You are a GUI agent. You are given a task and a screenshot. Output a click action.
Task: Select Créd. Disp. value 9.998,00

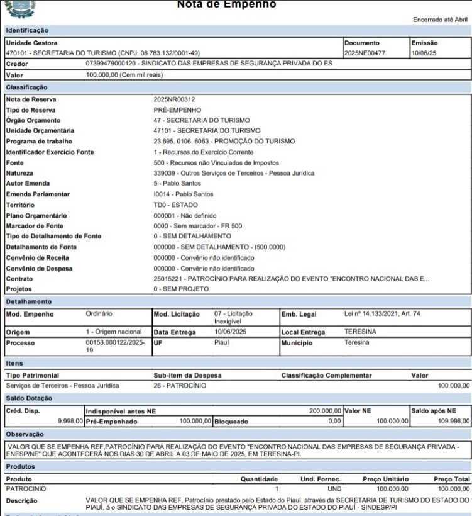coord(70,421)
